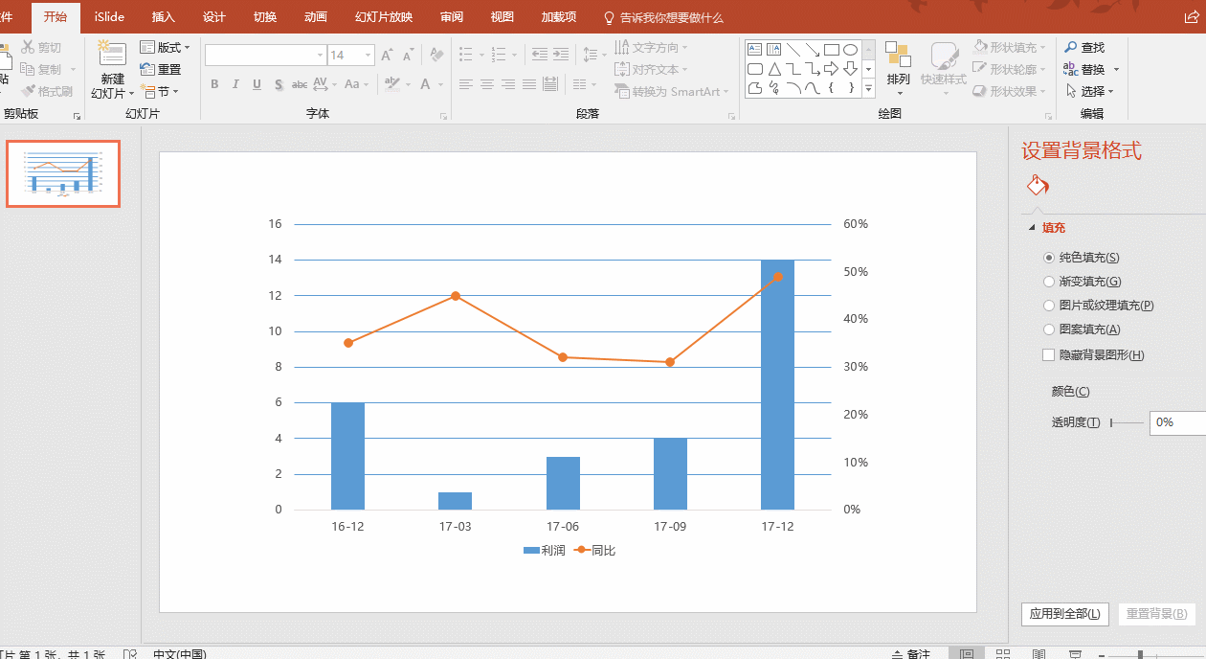Collapse the Fill (填充) section
1206x659 pixels.
[x=1032, y=228]
